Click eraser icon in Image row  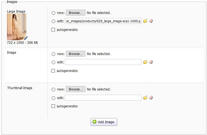coord(151,62)
